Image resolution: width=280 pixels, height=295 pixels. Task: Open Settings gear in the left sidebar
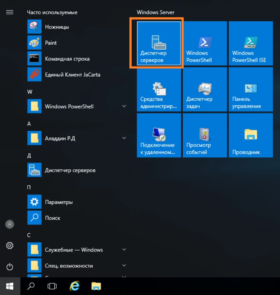[10, 245]
